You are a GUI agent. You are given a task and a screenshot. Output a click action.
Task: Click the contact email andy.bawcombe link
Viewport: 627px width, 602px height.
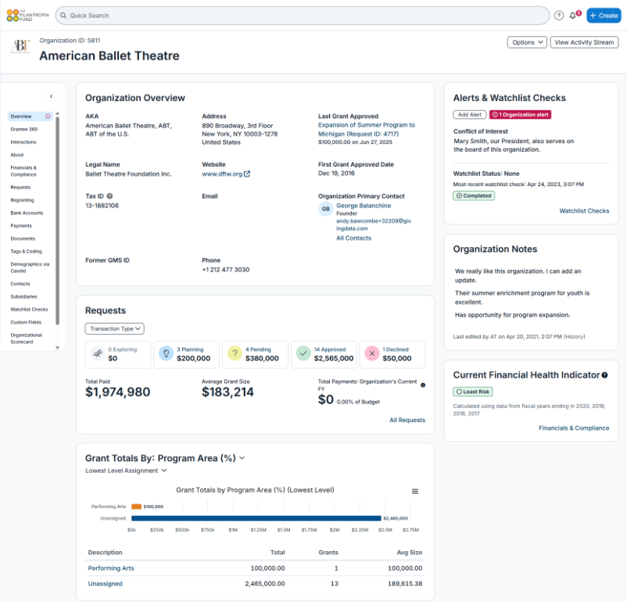(x=374, y=225)
